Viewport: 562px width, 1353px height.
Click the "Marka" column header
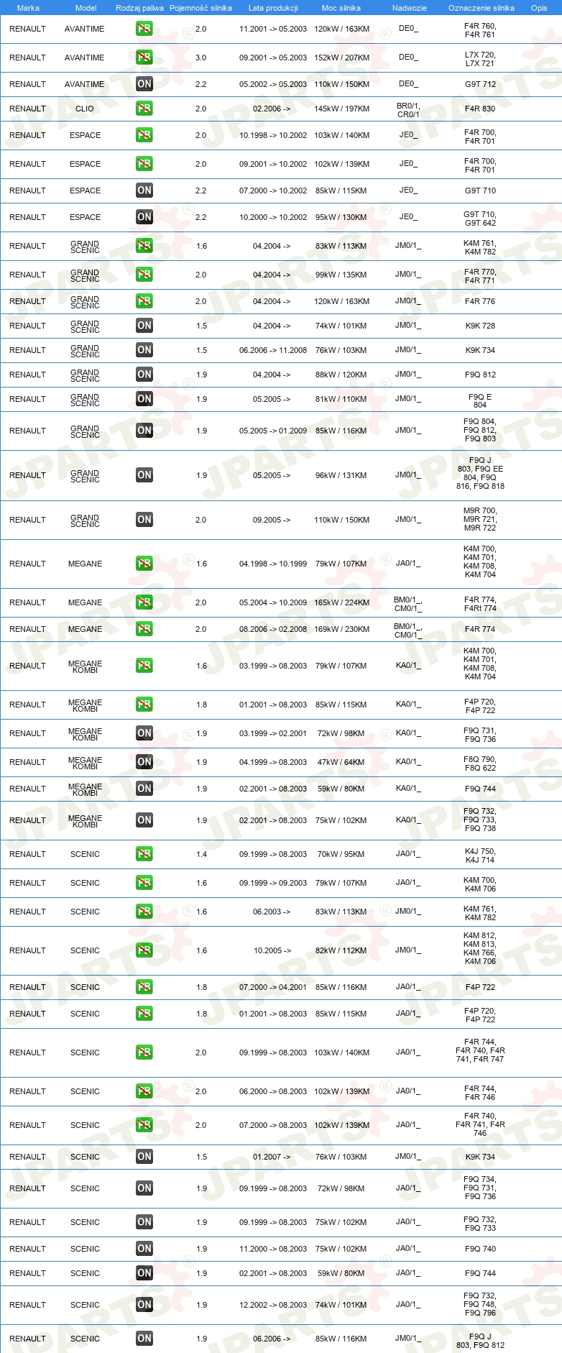pyautogui.click(x=28, y=8)
